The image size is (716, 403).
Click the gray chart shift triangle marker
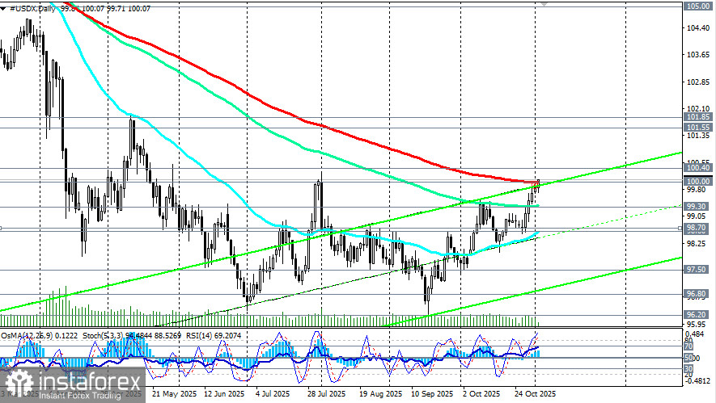[544, 4]
